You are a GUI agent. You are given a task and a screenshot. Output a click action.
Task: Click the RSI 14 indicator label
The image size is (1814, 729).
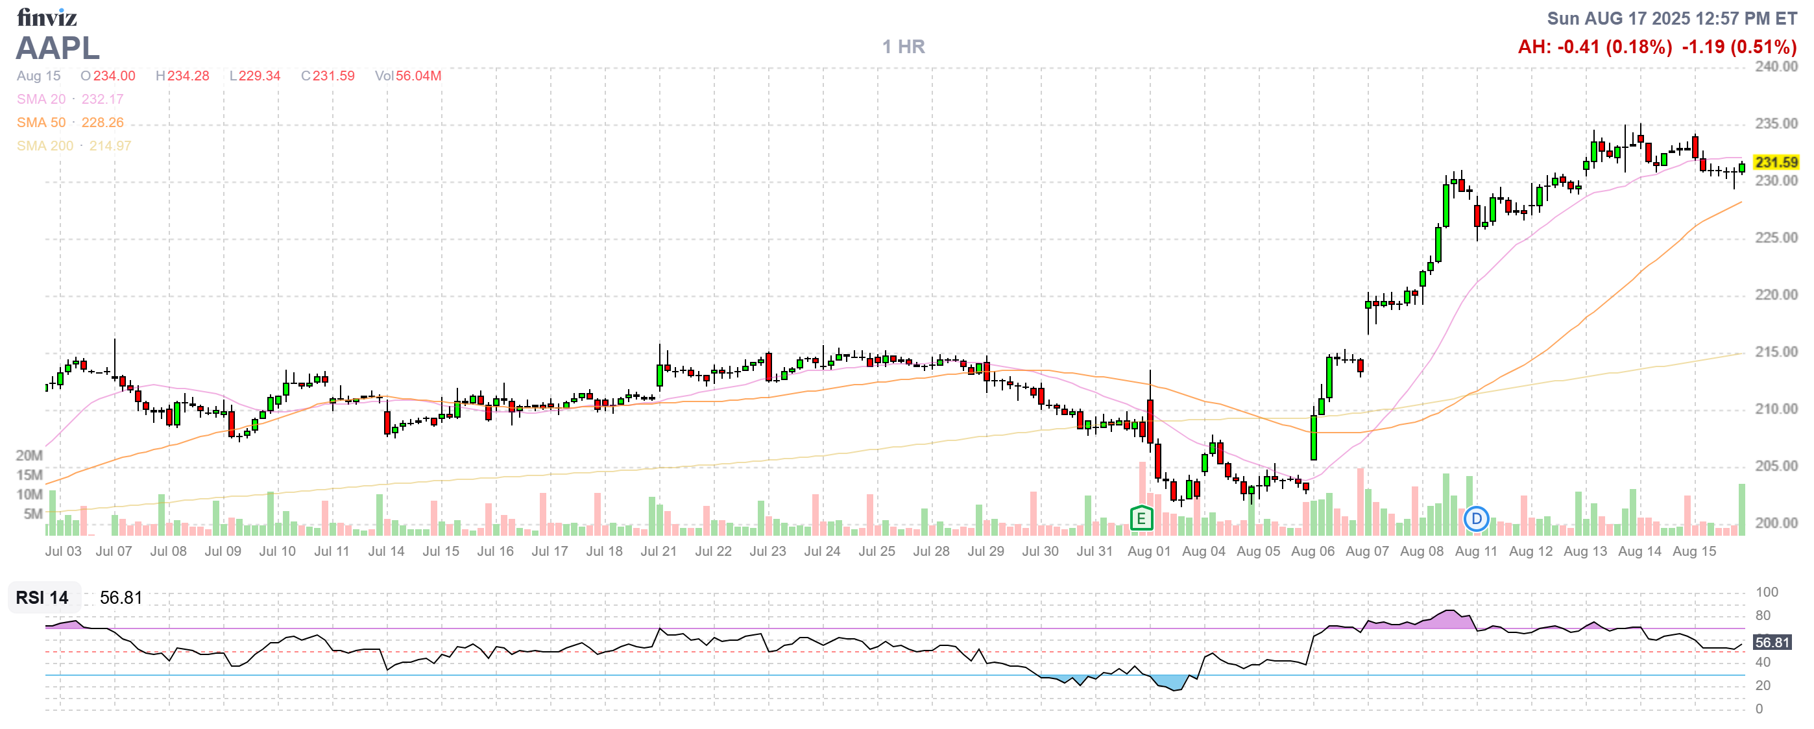pyautogui.click(x=42, y=597)
